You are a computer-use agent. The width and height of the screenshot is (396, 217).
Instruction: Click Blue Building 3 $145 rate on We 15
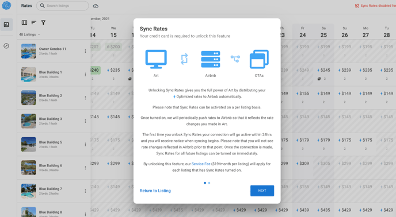click(113, 117)
